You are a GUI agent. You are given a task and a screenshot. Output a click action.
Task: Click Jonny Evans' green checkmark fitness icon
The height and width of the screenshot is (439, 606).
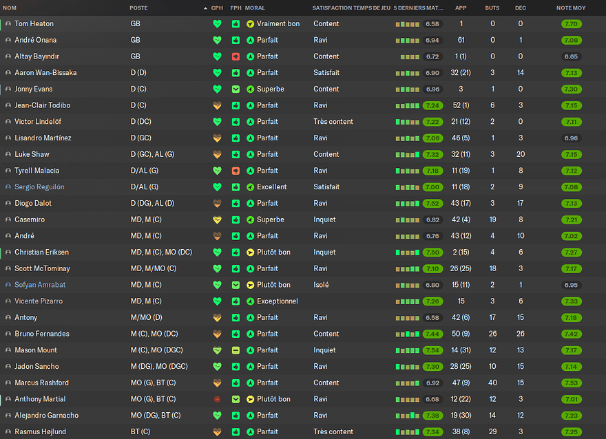click(x=236, y=89)
